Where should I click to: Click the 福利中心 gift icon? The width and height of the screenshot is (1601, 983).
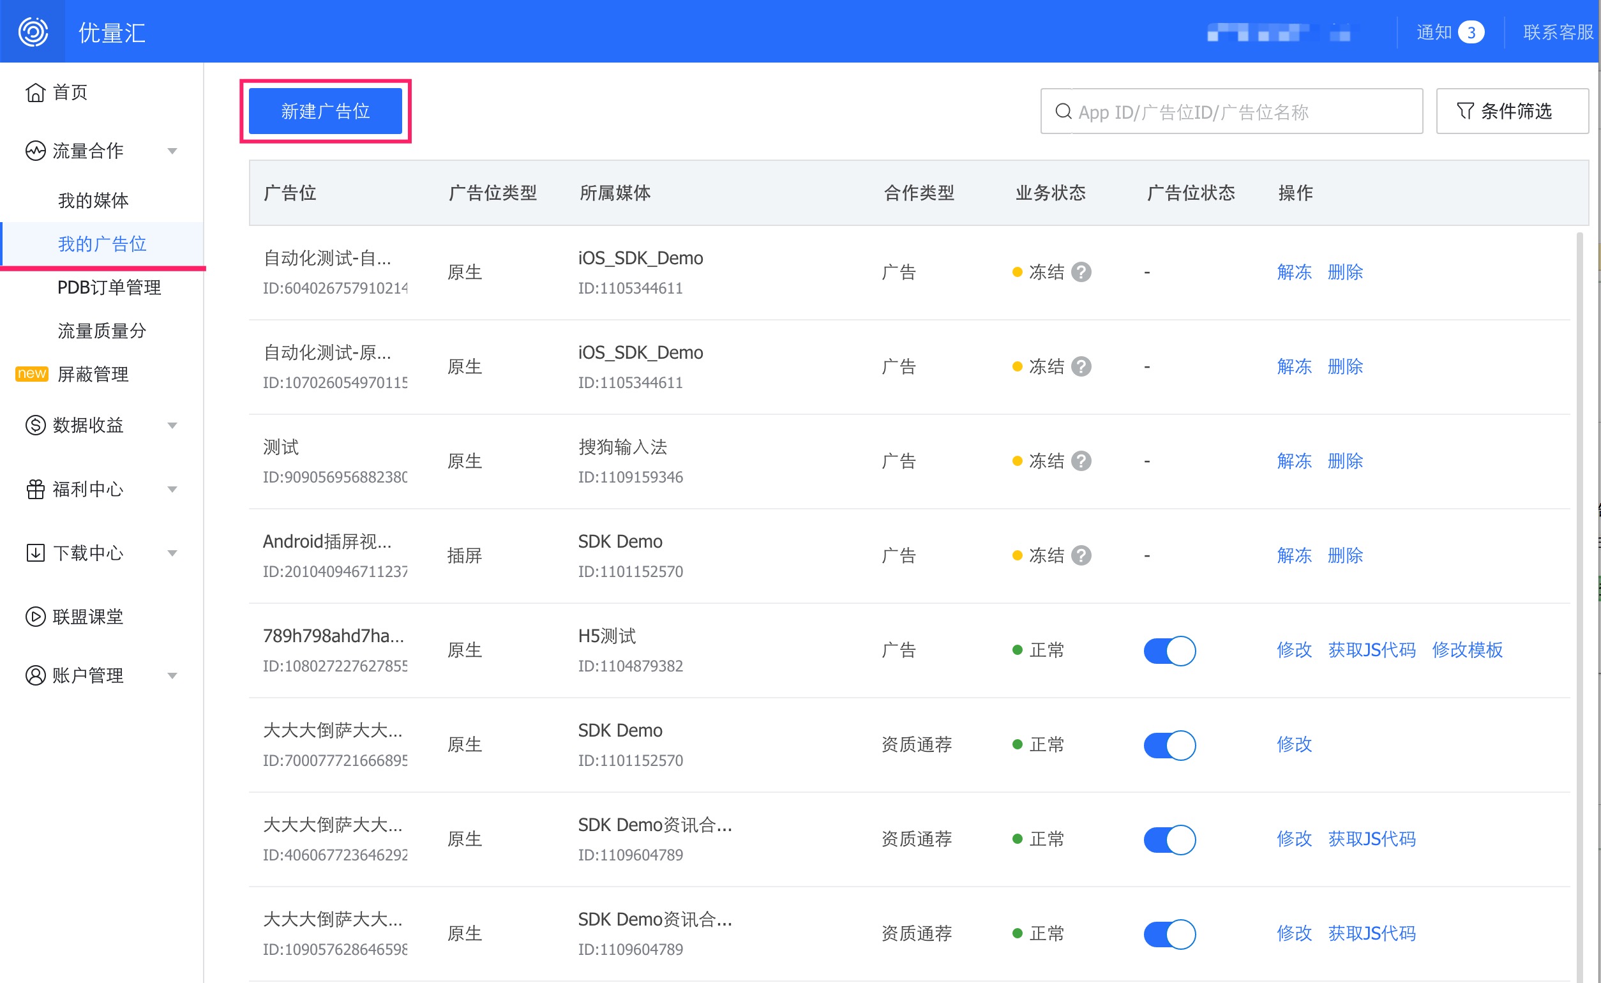35,489
